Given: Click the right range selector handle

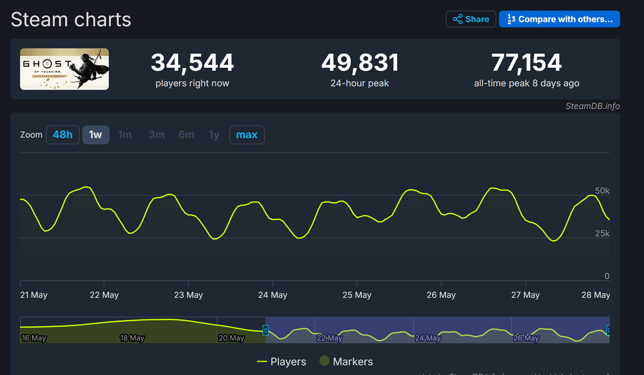Looking at the screenshot, I should click(x=609, y=330).
